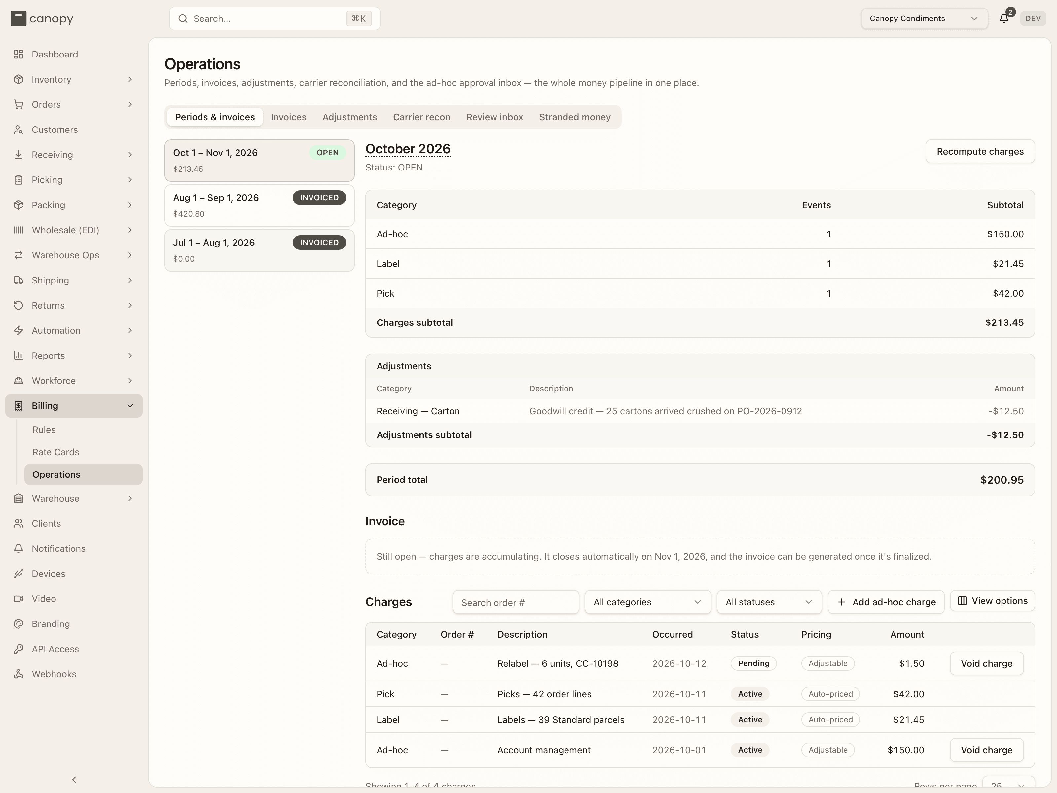Click the Dashboard grid icon
The image size is (1057, 793).
(x=18, y=54)
